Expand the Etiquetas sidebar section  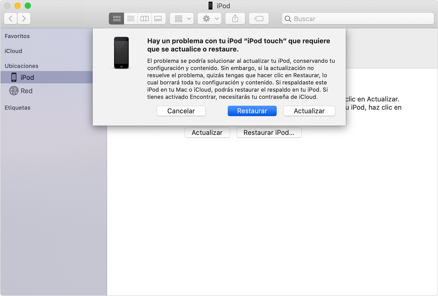pyautogui.click(x=17, y=108)
